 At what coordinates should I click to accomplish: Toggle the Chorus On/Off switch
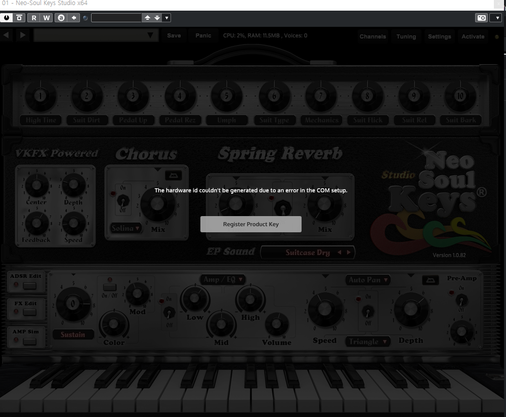[122, 201]
